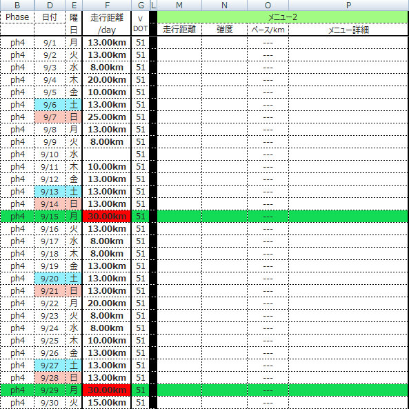Viewport: 409px width, 409px height.
Task: Select column E header
Action: point(74,5)
